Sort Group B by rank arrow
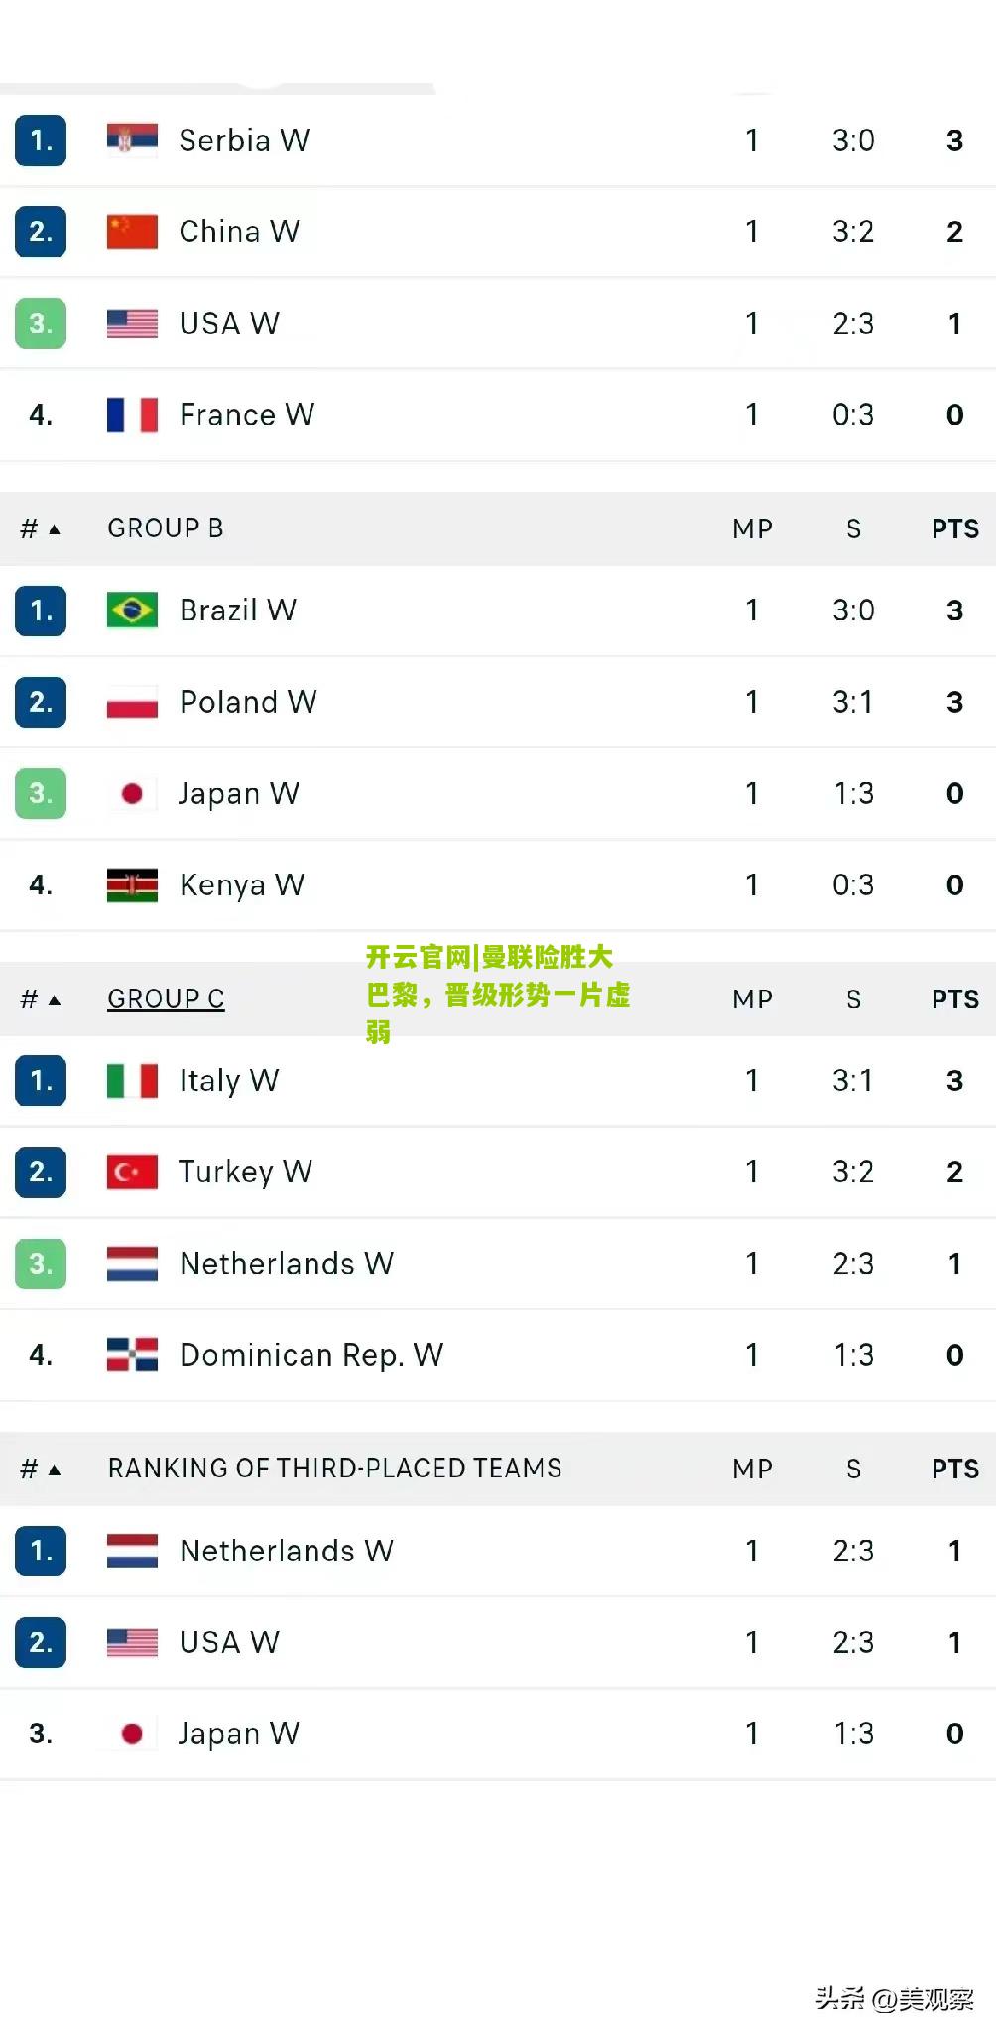Viewport: 996px width, 2033px height. pos(55,529)
